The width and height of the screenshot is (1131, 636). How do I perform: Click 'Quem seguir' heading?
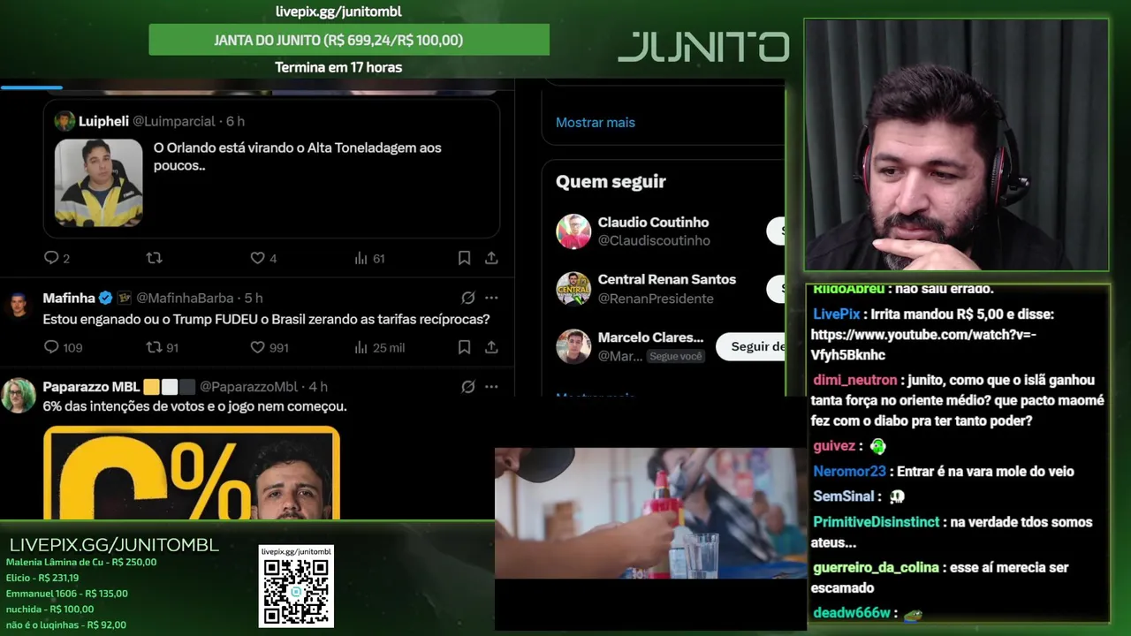(x=611, y=181)
